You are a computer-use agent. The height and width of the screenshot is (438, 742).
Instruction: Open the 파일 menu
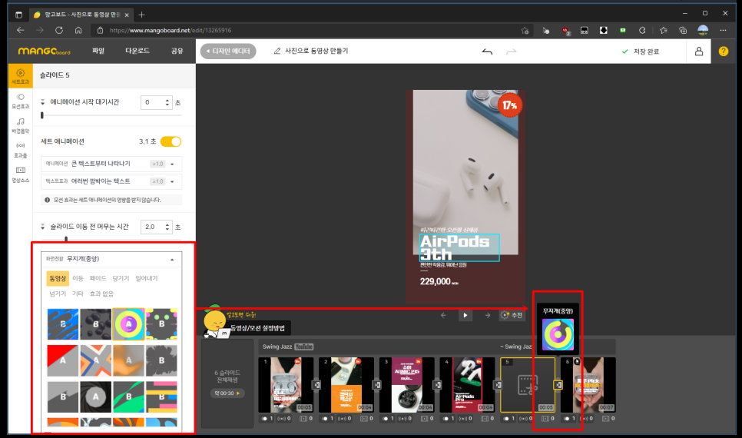[x=98, y=51]
